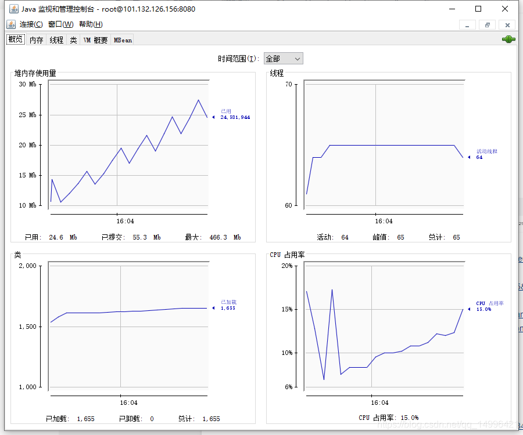Click the 已加载 1,655 legend label

(x=228, y=305)
